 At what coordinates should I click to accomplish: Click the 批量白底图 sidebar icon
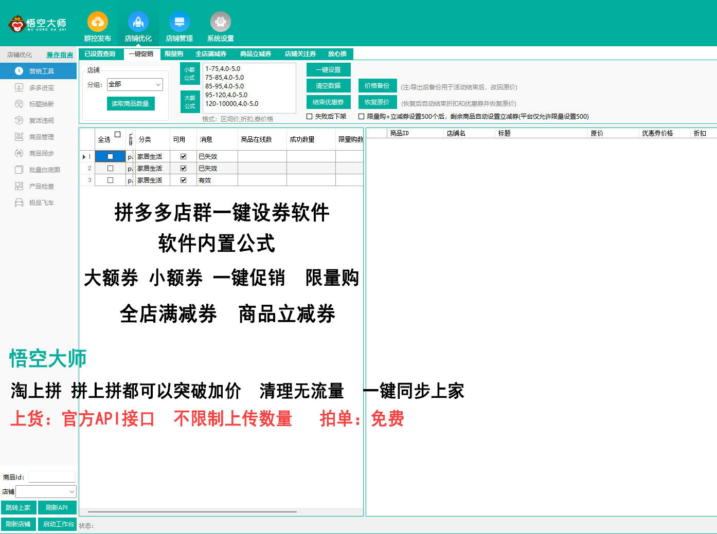[19, 170]
